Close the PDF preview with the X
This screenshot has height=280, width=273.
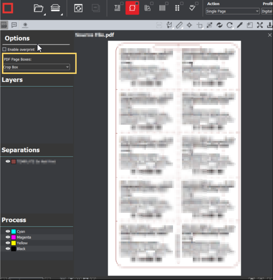(x=270, y=35)
